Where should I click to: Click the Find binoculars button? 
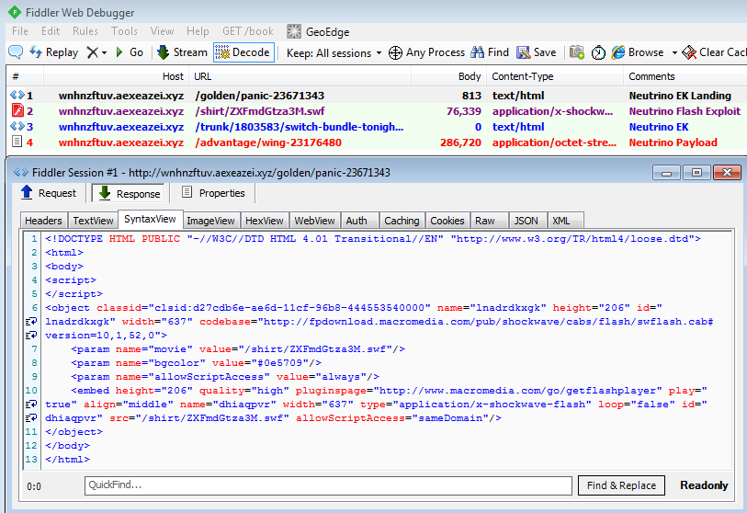click(489, 52)
